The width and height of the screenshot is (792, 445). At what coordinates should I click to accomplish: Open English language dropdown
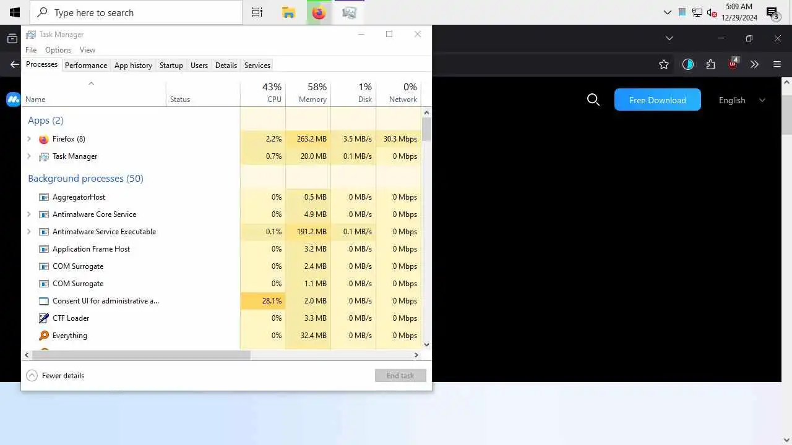click(742, 100)
